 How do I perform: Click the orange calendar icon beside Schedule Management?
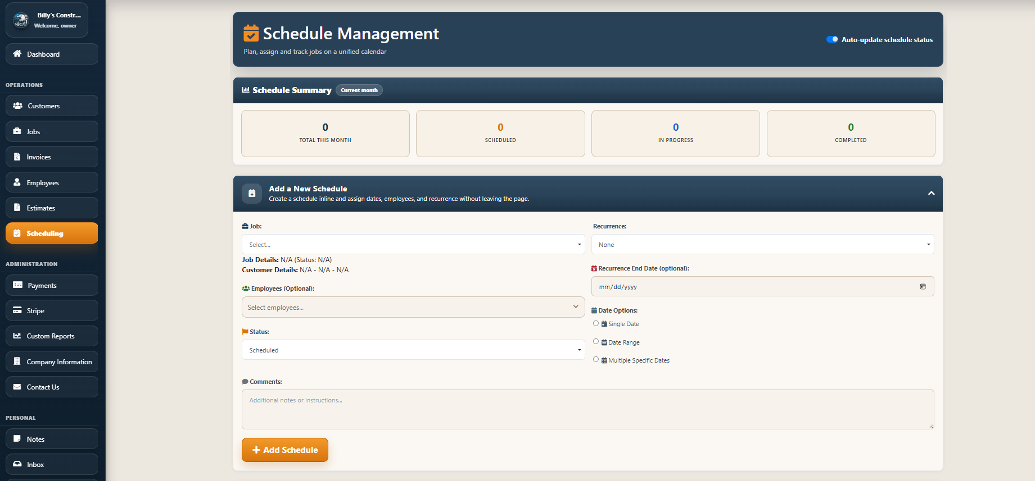(251, 33)
